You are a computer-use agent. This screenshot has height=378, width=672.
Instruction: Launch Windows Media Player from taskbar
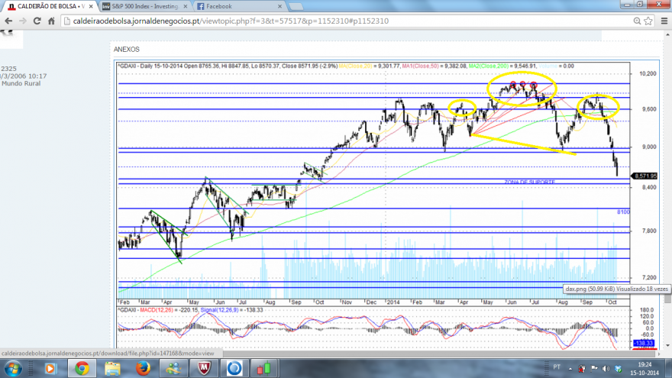tap(51, 368)
